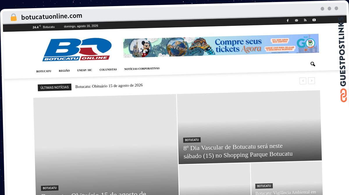Click the padlock icon beside the URL
Viewport: 349px width, 195px height.
[x=13, y=17]
